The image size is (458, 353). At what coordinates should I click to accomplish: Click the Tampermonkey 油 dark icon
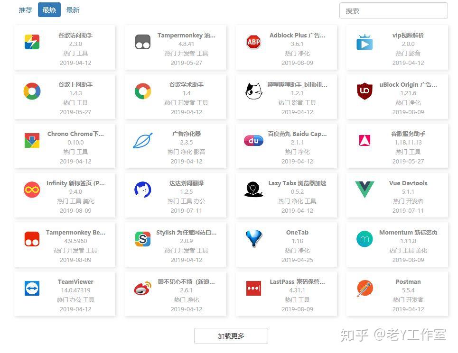(x=143, y=42)
